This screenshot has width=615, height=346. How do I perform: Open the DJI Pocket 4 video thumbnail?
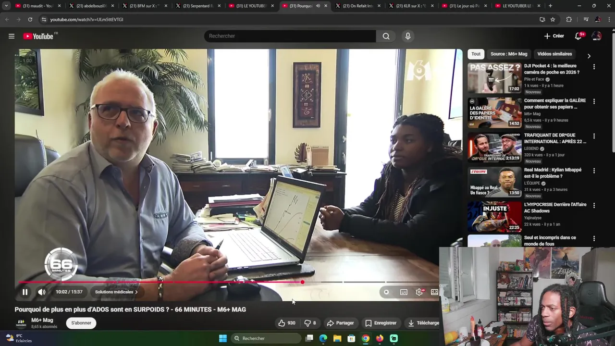(x=494, y=77)
